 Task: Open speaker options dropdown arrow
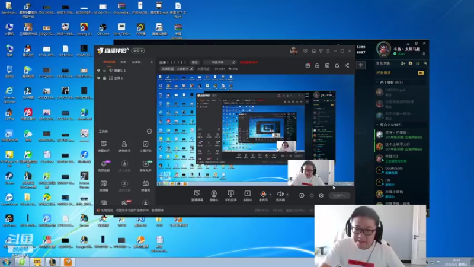(x=287, y=195)
